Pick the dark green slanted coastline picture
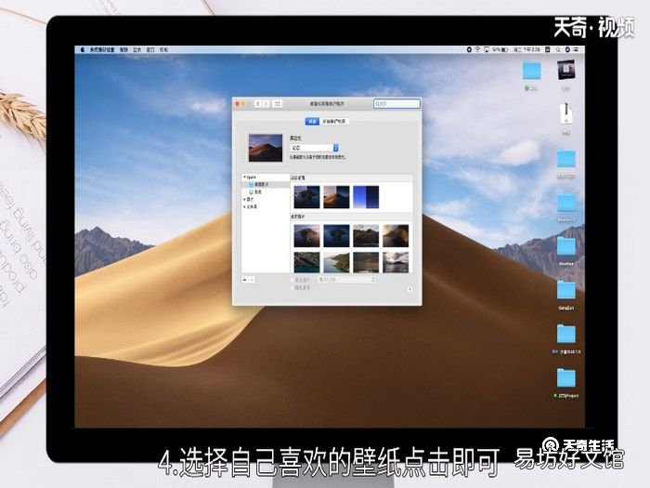Viewport: 650px width, 488px height. pos(306,262)
